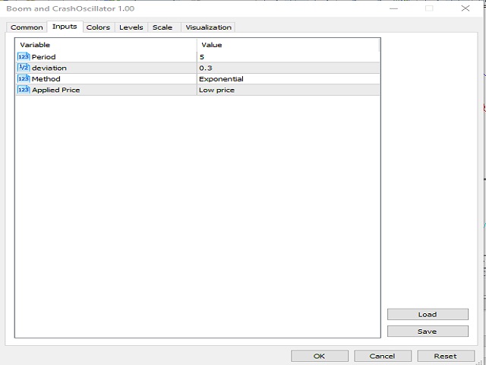Open the Method dropdown showing Exponential
The image size is (486, 365).
pyautogui.click(x=287, y=78)
